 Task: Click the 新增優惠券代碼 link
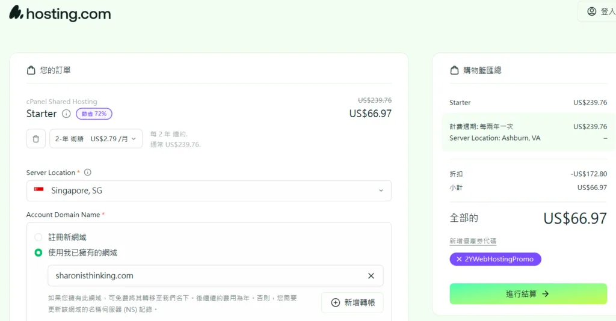pyautogui.click(x=473, y=241)
